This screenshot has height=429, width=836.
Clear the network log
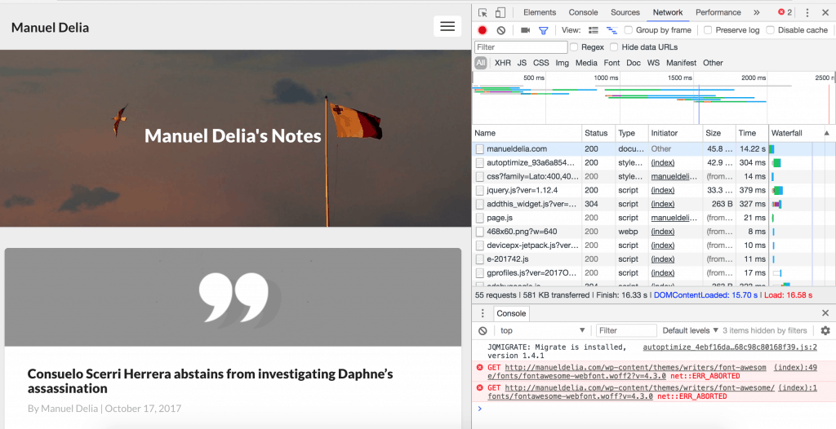click(500, 30)
